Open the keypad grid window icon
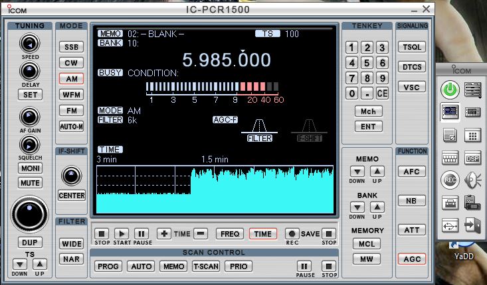 [x=472, y=136]
